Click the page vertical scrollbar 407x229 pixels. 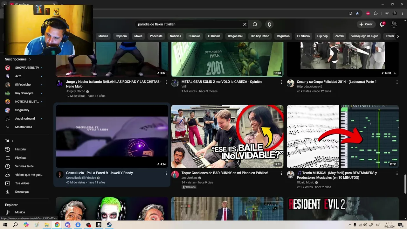(x=405, y=184)
